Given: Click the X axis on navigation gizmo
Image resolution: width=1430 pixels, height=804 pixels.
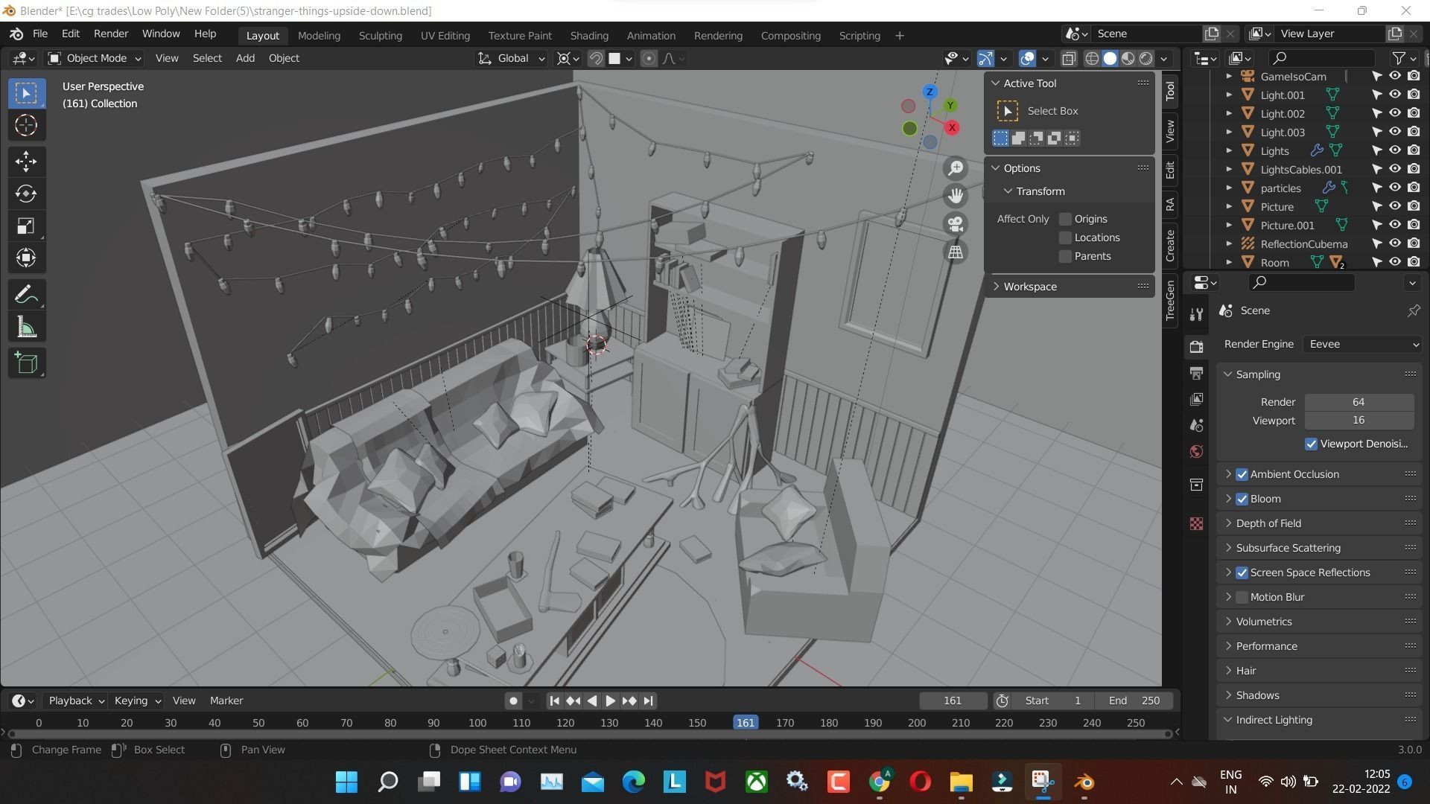Looking at the screenshot, I should 952,128.
